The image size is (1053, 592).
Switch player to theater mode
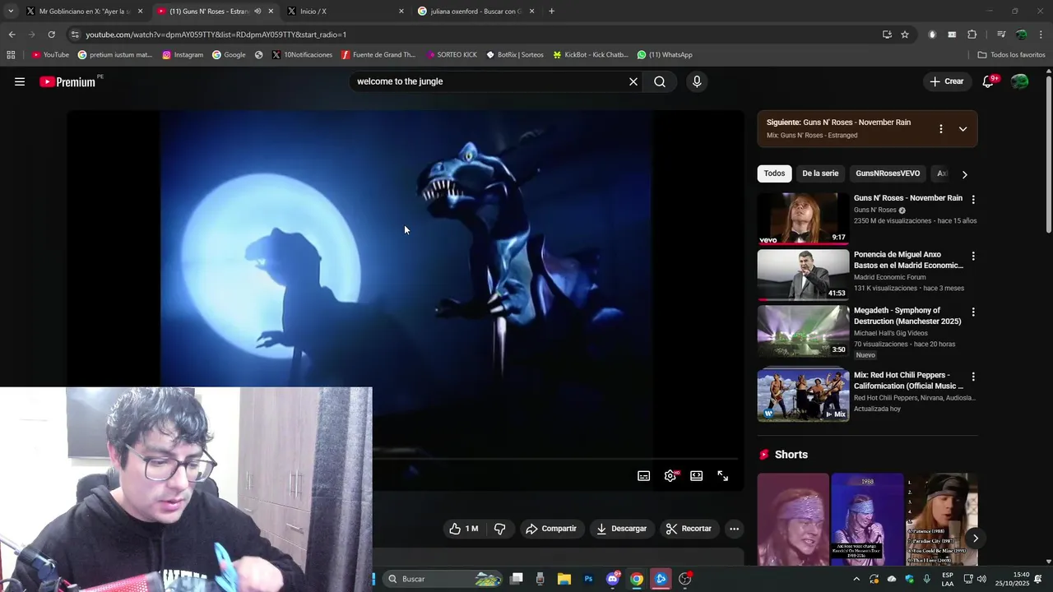pos(697,476)
